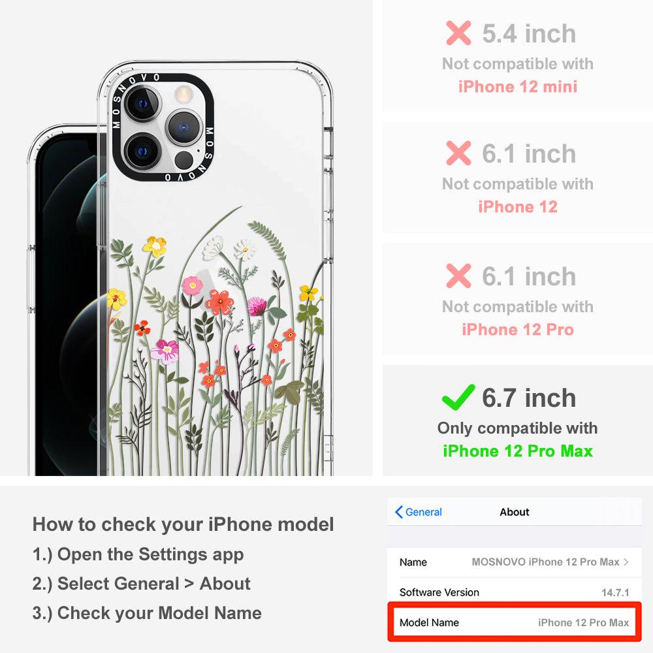Click the top-left camera lens
Viewport: 653px width, 653px height.
click(142, 104)
